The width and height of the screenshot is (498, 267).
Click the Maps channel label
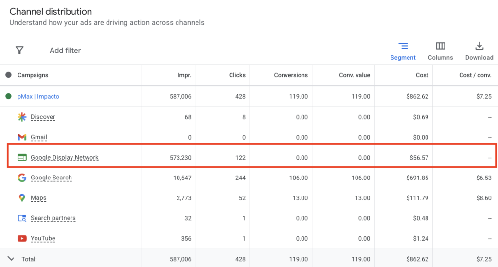[38, 198]
